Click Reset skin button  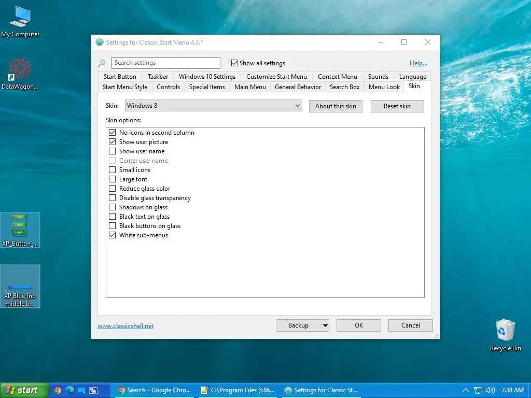click(397, 106)
